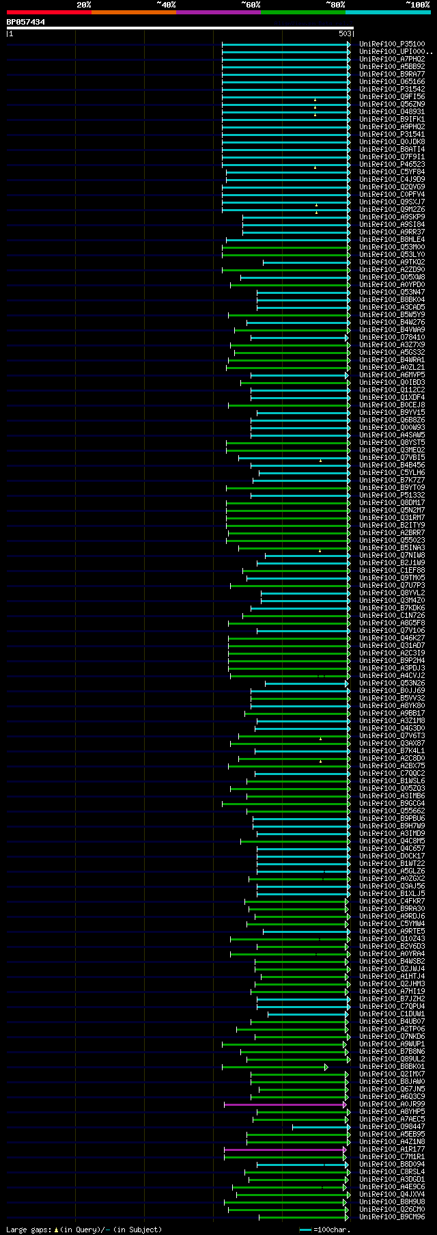Open hit UniRef100_P51332

392,496
